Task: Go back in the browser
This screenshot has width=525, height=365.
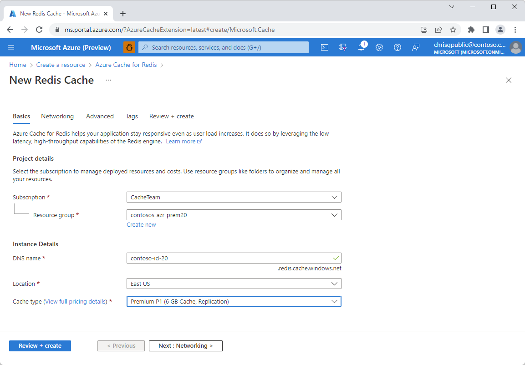Action: pyautogui.click(x=10, y=30)
